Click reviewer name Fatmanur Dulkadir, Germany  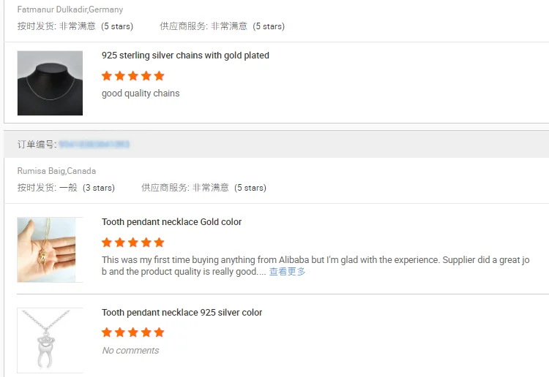[x=70, y=10]
